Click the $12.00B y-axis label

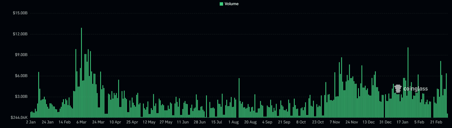[x=20, y=34]
